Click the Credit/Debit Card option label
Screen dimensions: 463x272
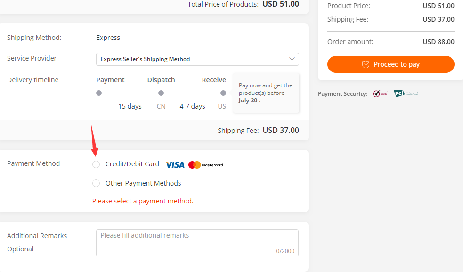pos(132,164)
